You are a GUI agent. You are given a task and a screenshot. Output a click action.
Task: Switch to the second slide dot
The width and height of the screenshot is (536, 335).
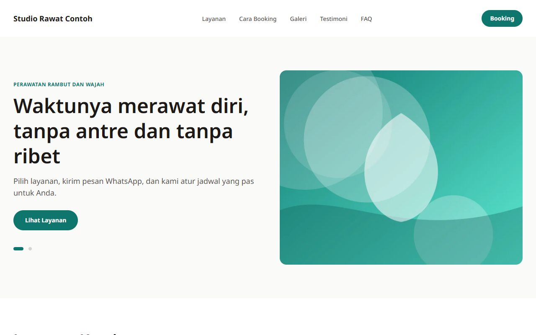pos(30,249)
